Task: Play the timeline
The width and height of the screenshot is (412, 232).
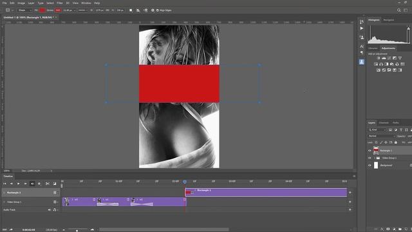Action: click(19, 184)
